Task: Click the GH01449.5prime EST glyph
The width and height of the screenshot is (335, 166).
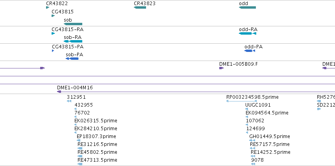Action: pos(252,140)
